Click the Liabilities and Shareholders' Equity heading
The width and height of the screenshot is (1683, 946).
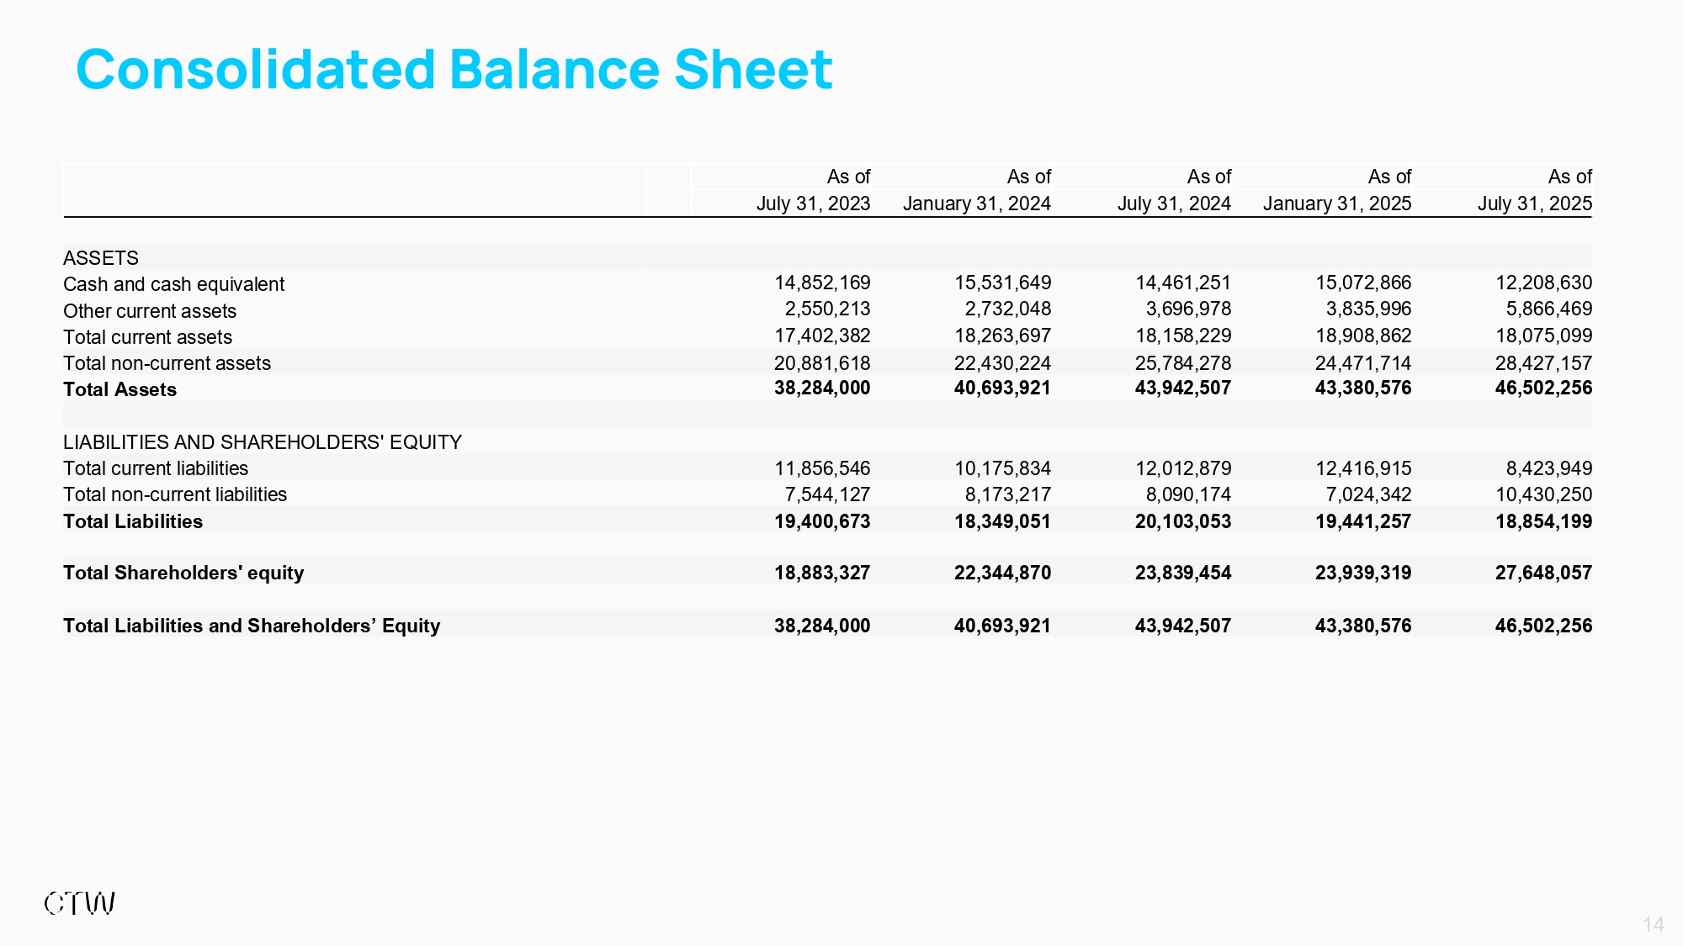(x=262, y=442)
